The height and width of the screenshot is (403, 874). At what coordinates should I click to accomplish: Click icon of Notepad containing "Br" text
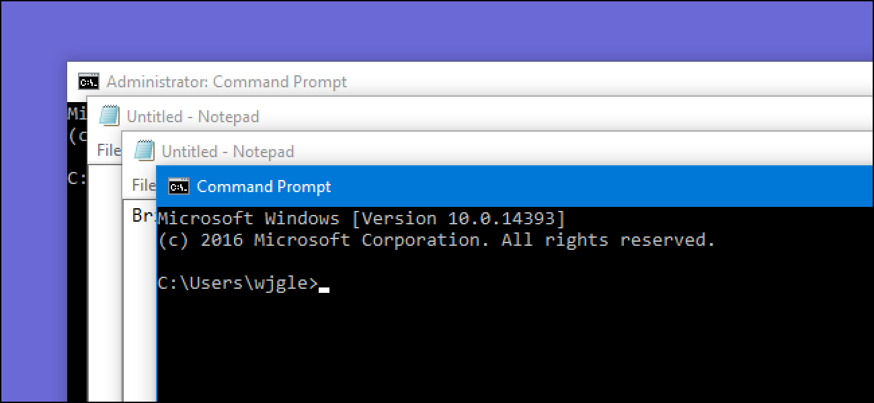tap(144, 150)
